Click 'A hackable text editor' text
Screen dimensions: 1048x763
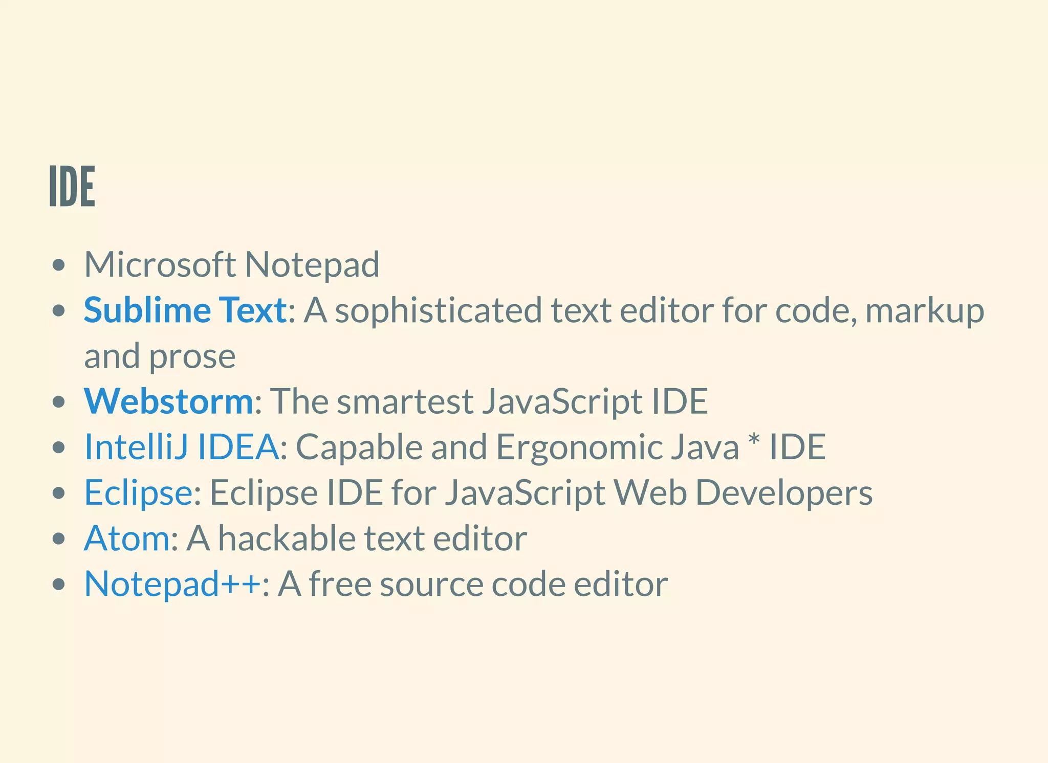[x=356, y=538]
